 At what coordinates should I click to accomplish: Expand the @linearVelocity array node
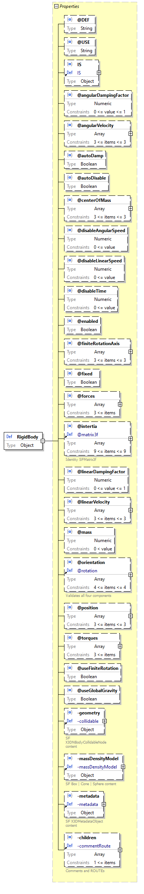pyautogui.click(x=130, y=510)
